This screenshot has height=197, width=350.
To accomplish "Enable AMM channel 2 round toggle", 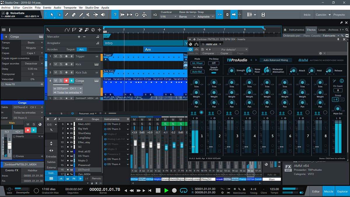I will coord(219,112).
